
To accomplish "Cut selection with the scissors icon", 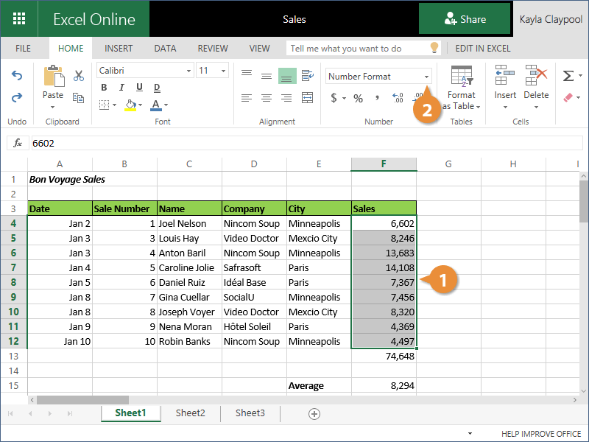I will click(x=79, y=75).
